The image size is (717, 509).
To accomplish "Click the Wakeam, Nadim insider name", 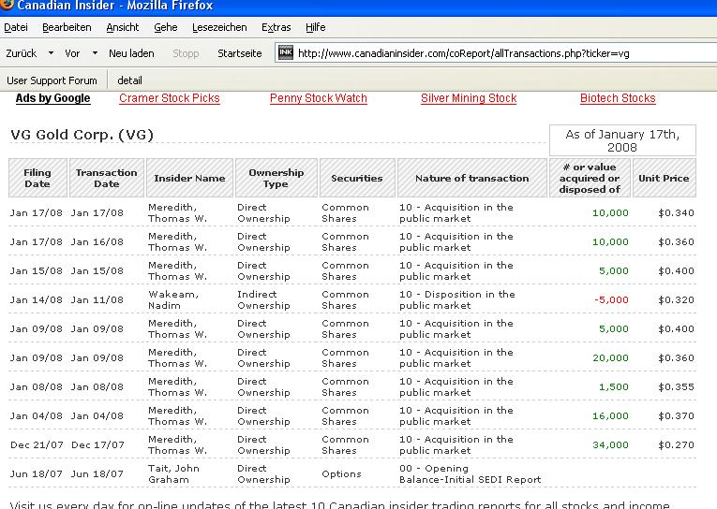I will coord(173,300).
